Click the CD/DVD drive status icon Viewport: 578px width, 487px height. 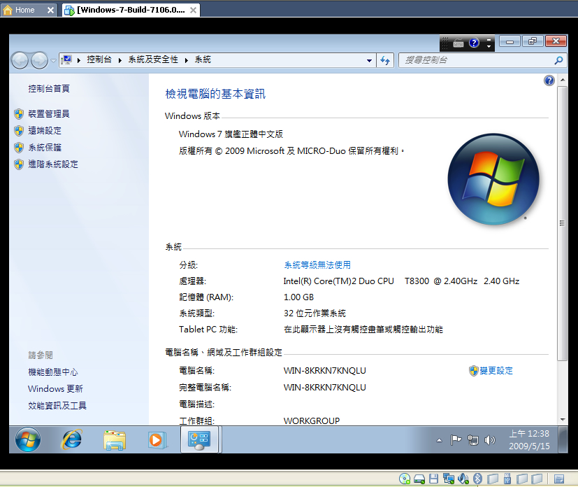click(x=405, y=479)
